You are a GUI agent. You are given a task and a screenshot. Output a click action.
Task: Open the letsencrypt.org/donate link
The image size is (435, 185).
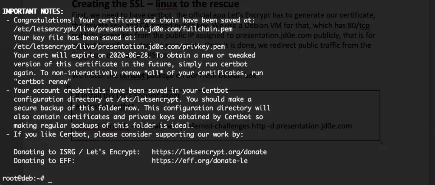[x=209, y=152]
